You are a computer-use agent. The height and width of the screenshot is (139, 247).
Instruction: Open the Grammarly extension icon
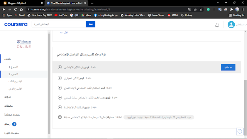click(208, 9)
